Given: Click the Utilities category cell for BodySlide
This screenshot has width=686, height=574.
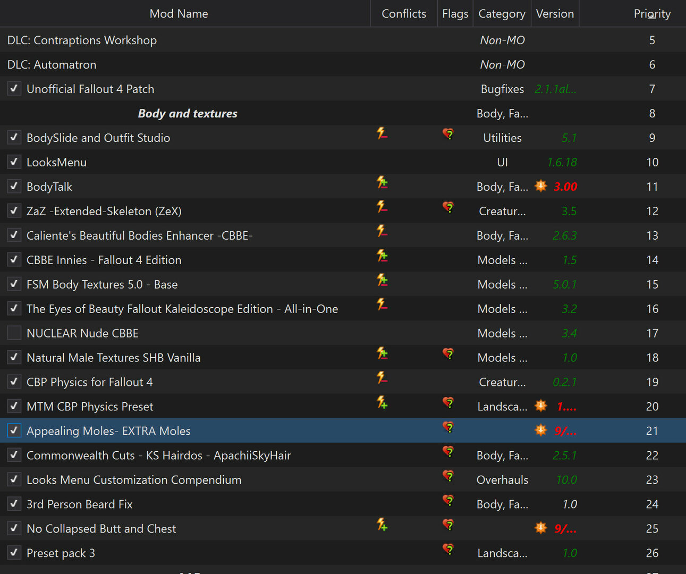Looking at the screenshot, I should pyautogui.click(x=502, y=138).
